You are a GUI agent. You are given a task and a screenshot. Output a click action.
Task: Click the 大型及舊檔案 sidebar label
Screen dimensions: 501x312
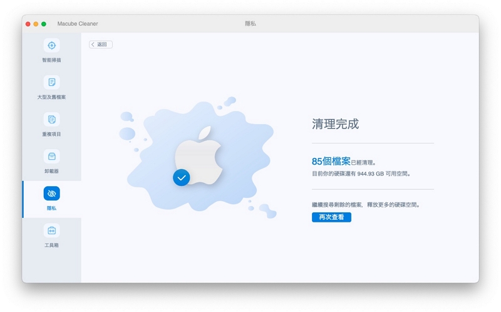pos(51,97)
